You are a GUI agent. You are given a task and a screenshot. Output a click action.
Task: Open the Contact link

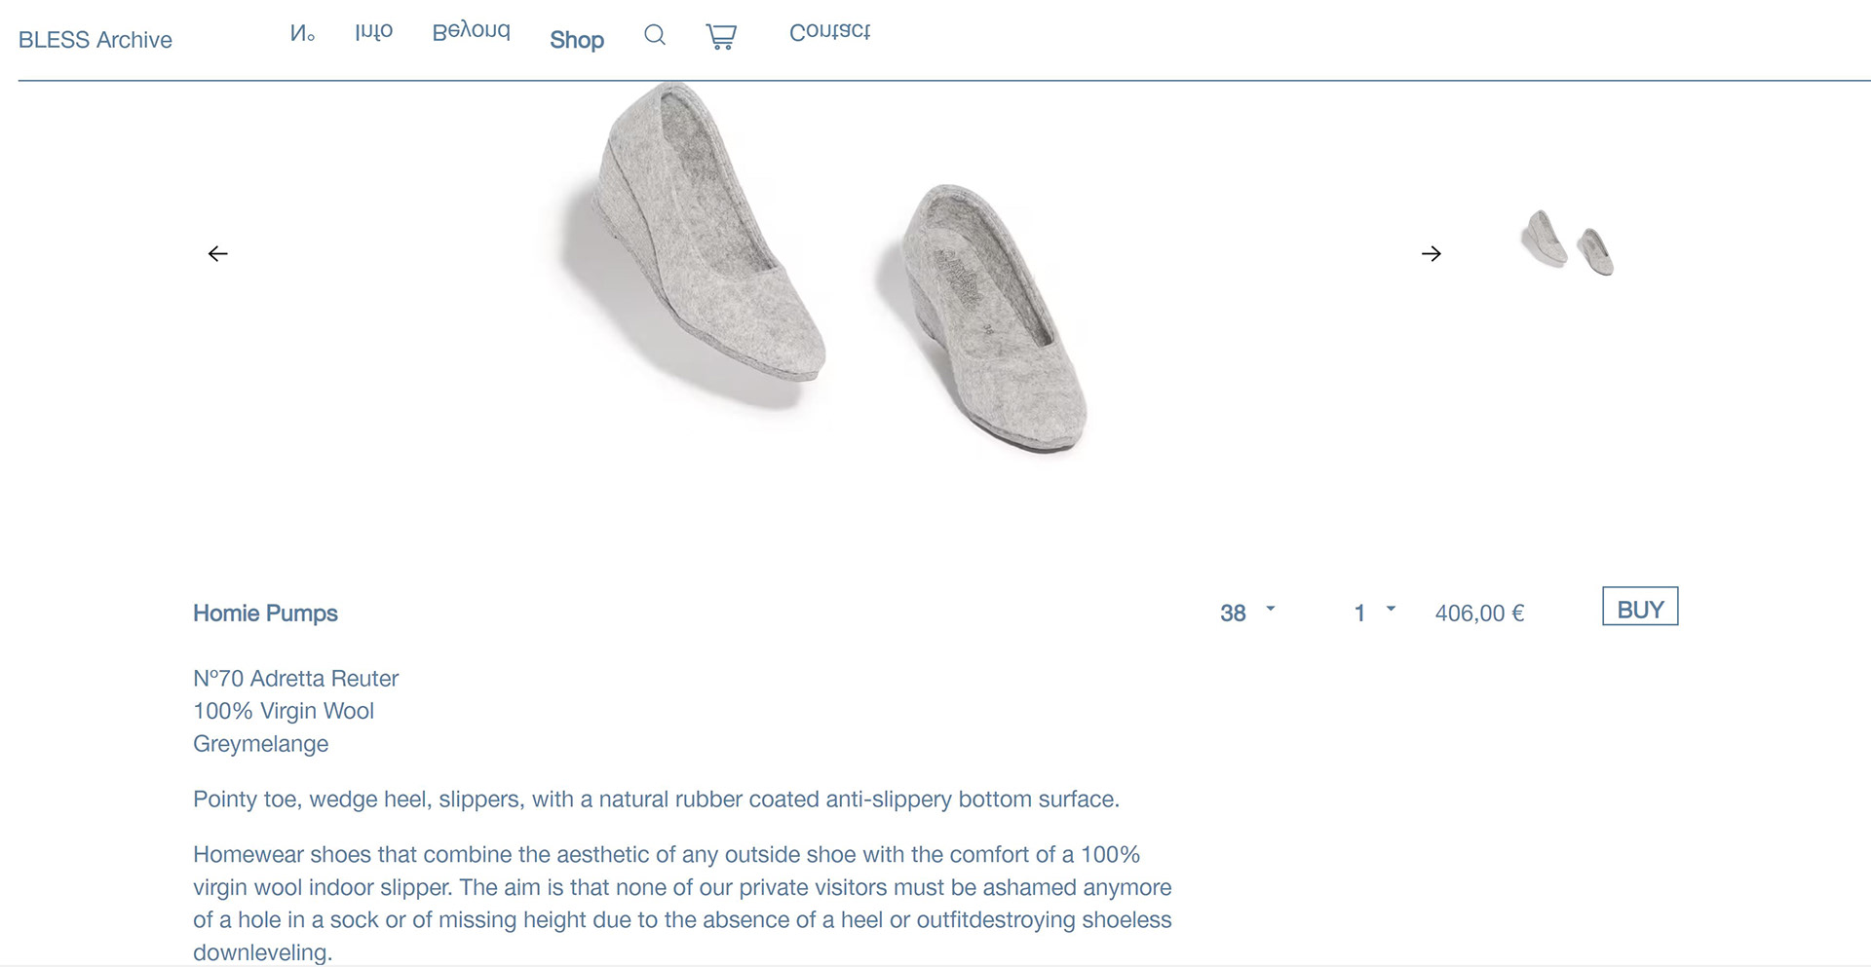830,31
